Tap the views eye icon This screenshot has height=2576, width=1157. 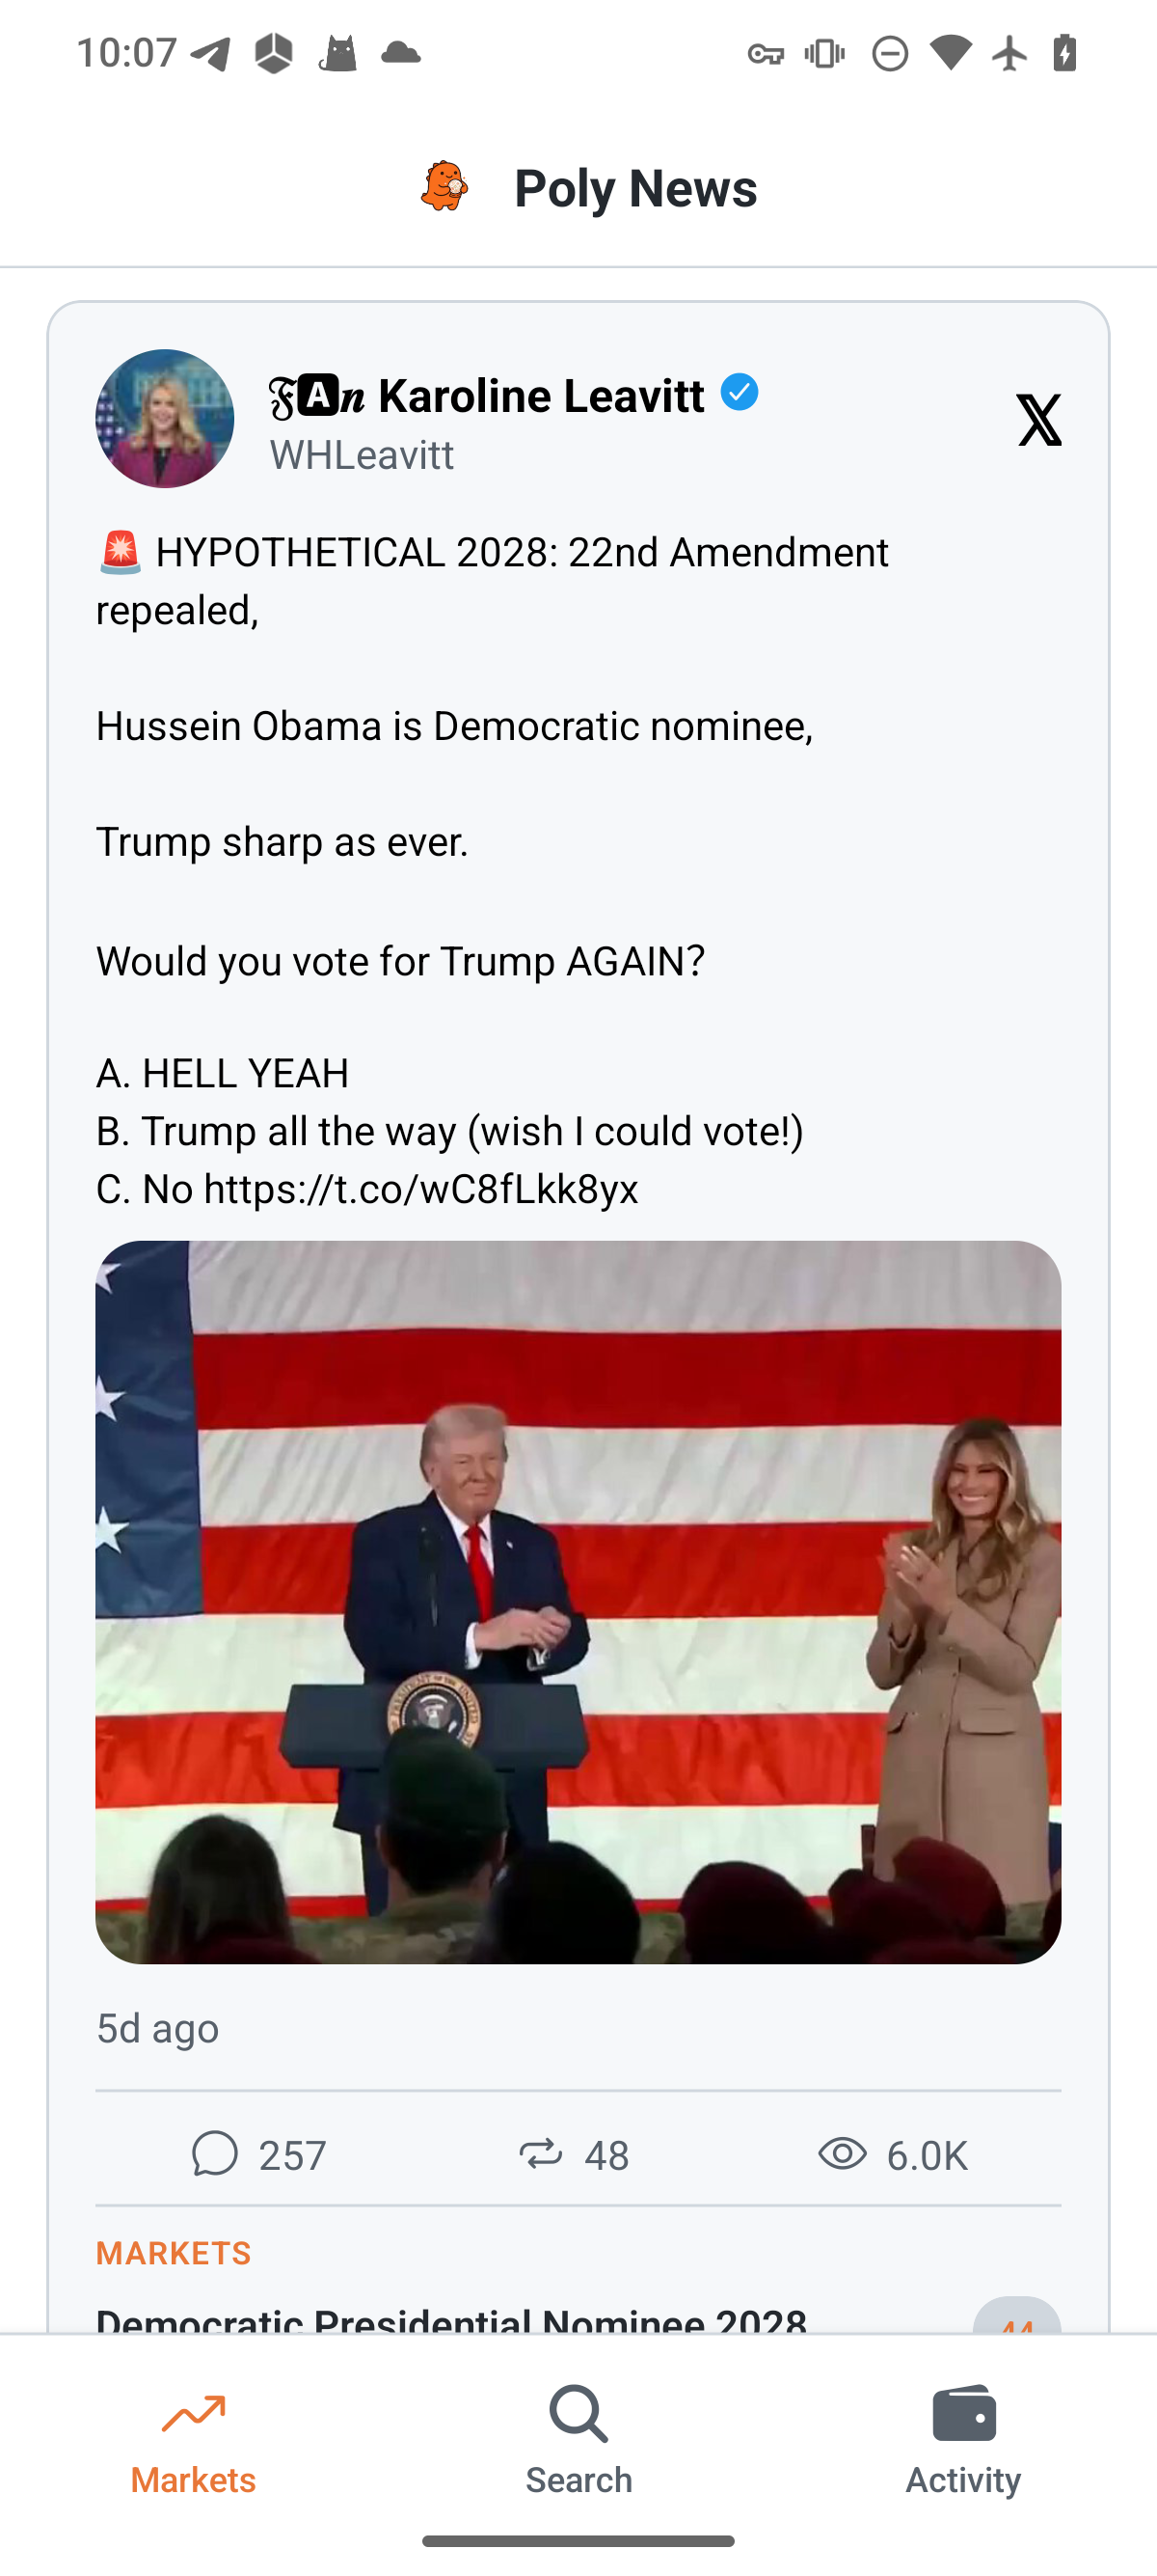[x=843, y=2153]
